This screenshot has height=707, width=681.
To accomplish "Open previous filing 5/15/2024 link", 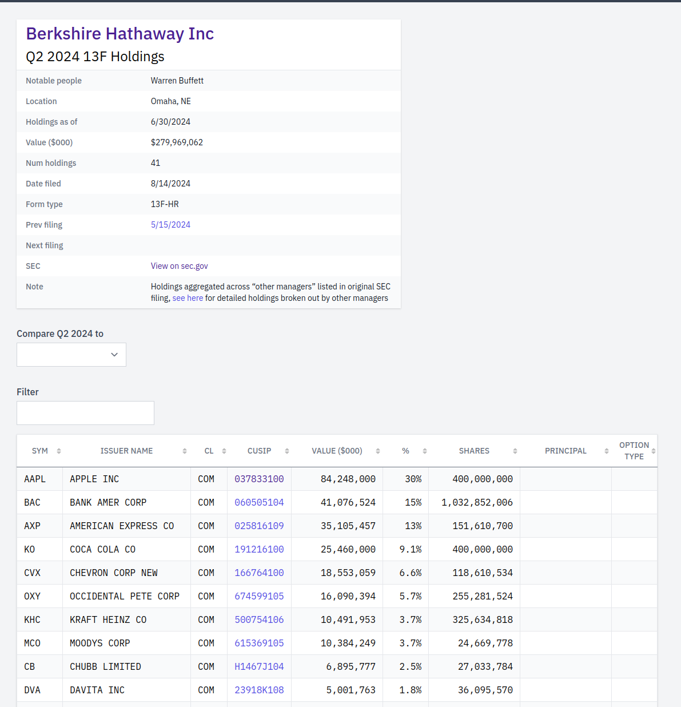I will [170, 225].
